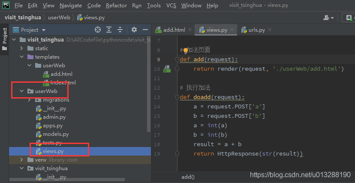The width and height of the screenshot is (355, 183).
Task: Click line number 14 in the gutter
Action: (156, 107)
